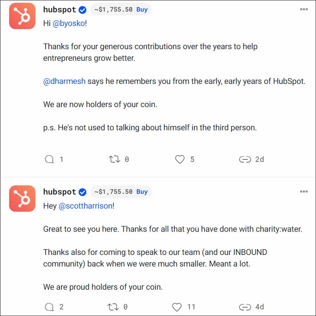Click the HubSpot avatar on the @byosko post

[x=22, y=16]
